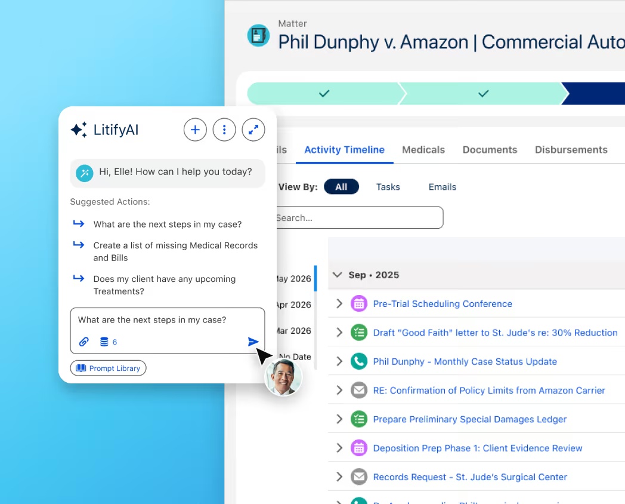Click task icon for Draft Good Faith letter

coord(359,333)
